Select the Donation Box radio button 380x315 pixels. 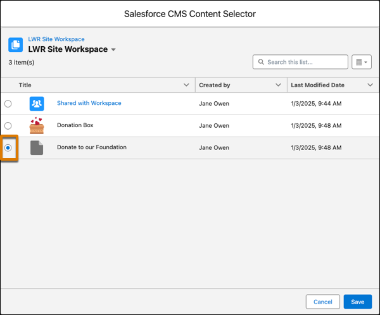(x=8, y=126)
